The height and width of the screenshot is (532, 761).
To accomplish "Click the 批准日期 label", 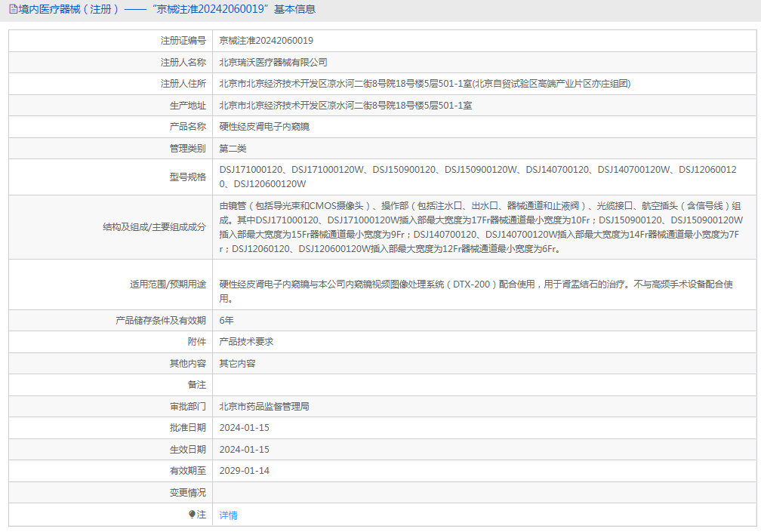I will pos(187,428).
